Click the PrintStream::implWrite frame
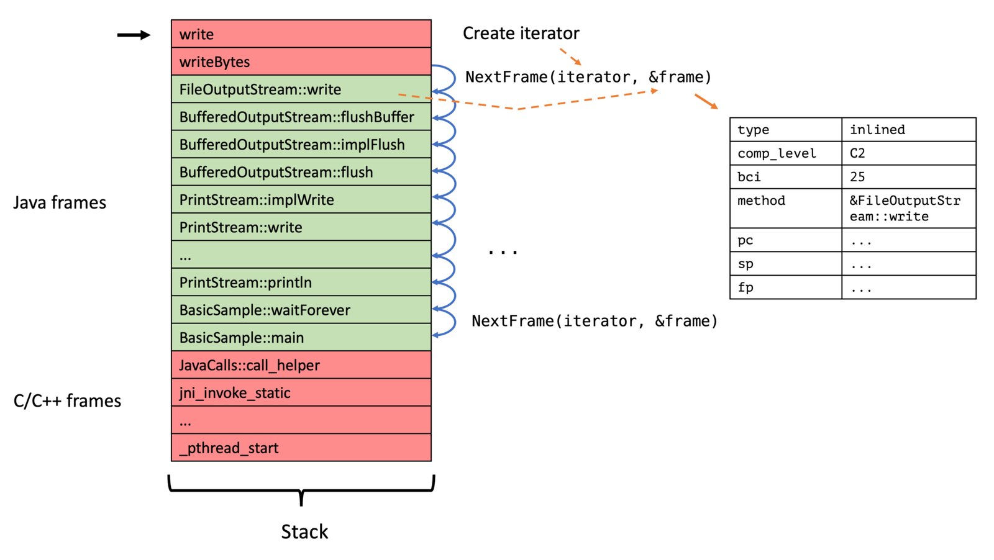Viewport: 994px width, 560px height. (301, 199)
